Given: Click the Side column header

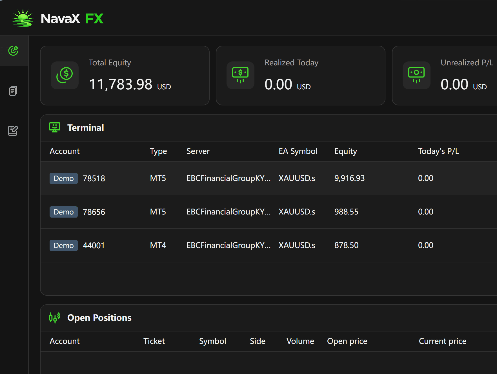Looking at the screenshot, I should (x=258, y=341).
